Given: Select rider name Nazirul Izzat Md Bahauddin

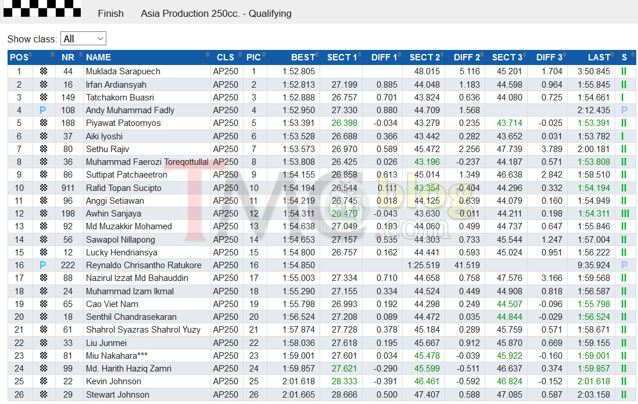Looking at the screenshot, I should click(x=137, y=278).
